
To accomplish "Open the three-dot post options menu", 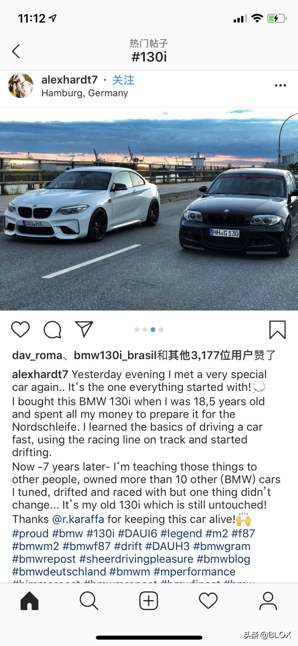I will coord(280,86).
